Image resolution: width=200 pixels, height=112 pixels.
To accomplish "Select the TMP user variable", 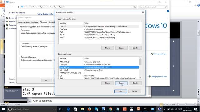I will pyautogui.click(x=99, y=38).
